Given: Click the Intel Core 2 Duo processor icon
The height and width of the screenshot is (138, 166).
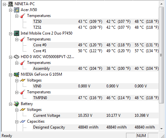Looking at the screenshot, I should click(17, 33).
